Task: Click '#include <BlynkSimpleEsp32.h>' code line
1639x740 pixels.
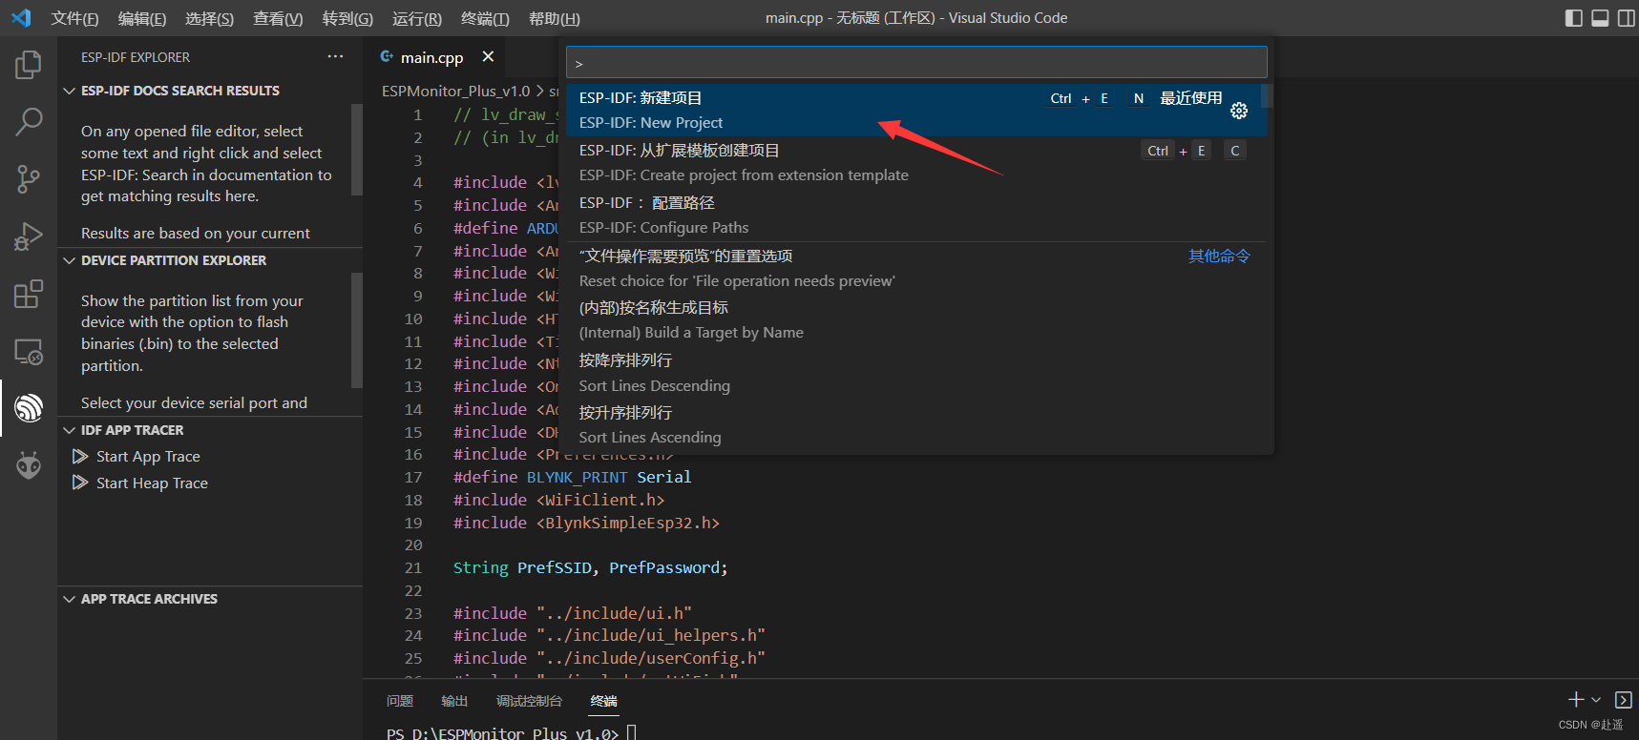Action: point(586,524)
